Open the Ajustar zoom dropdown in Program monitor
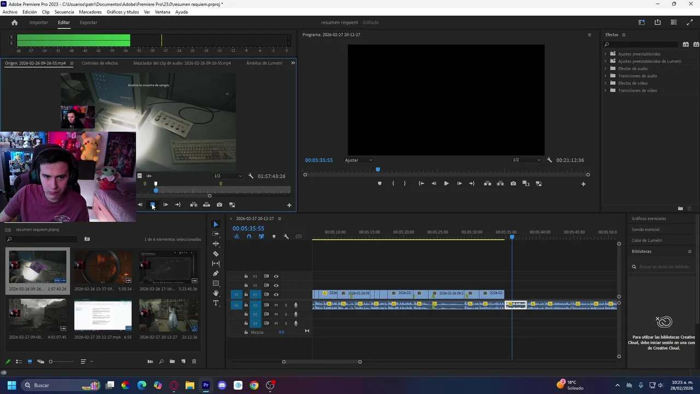 point(359,160)
